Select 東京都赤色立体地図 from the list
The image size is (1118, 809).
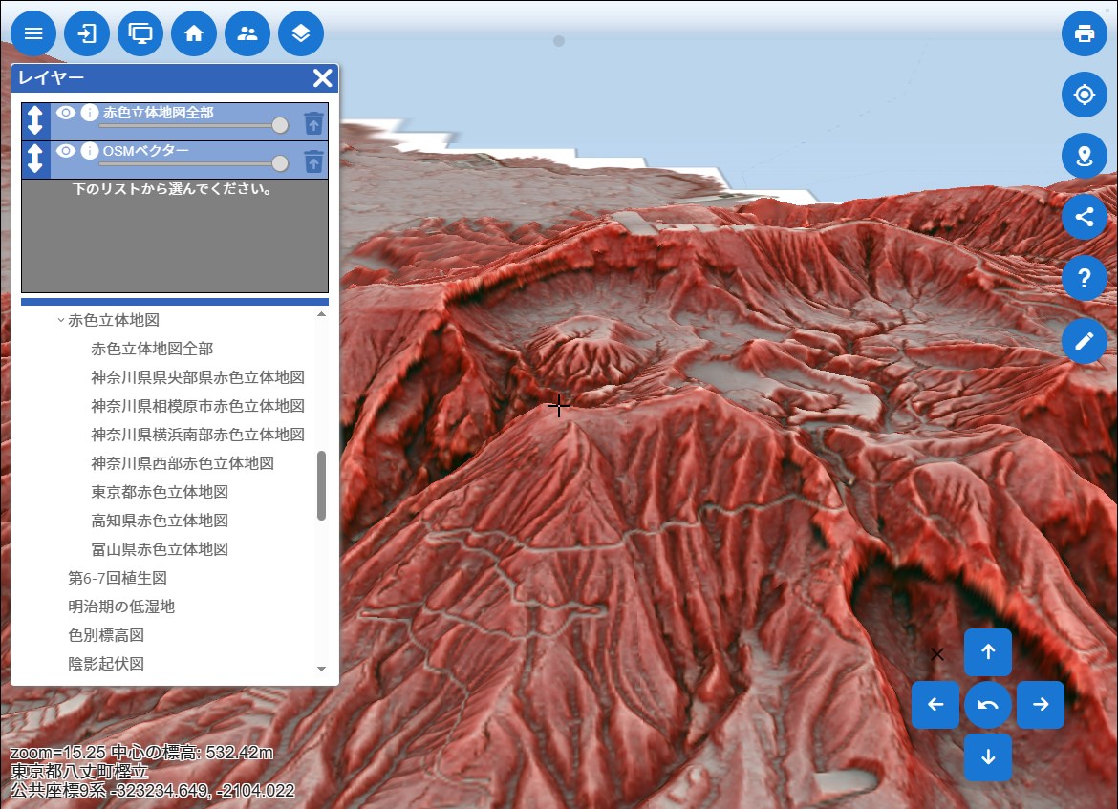160,492
